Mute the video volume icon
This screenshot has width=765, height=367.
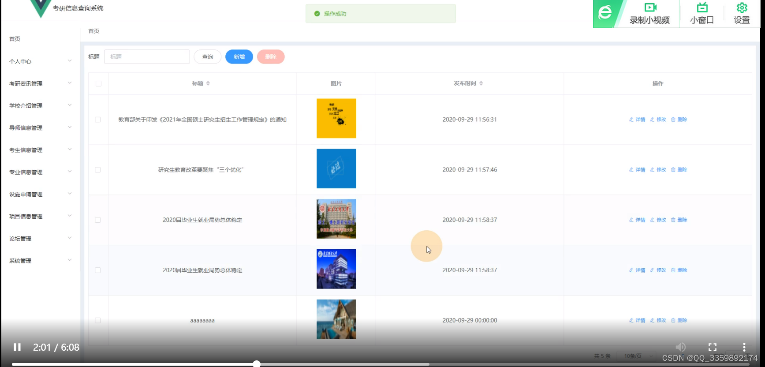point(681,347)
